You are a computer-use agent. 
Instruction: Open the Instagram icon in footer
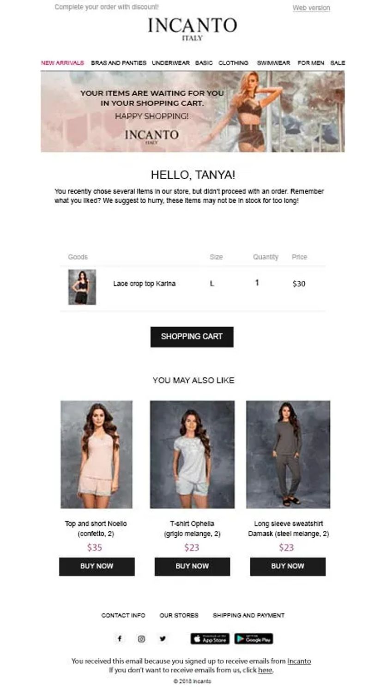[141, 638]
